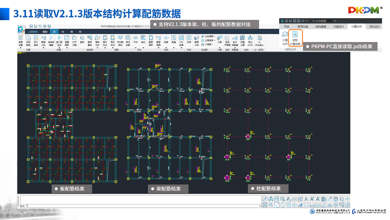Open the 方案设计 tab in PKPM-PC

tap(339, 27)
